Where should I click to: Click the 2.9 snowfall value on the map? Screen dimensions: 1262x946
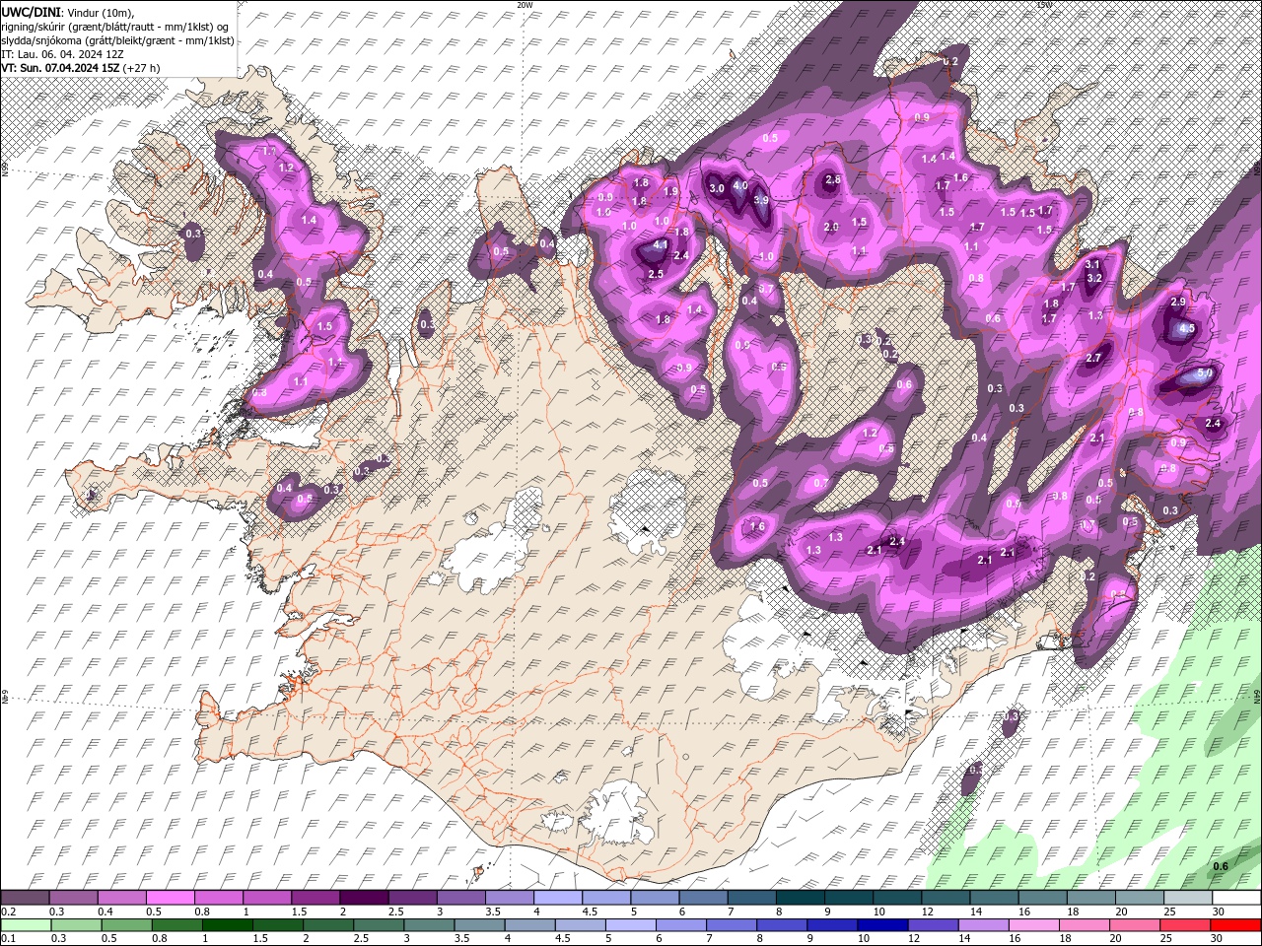(x=1177, y=302)
